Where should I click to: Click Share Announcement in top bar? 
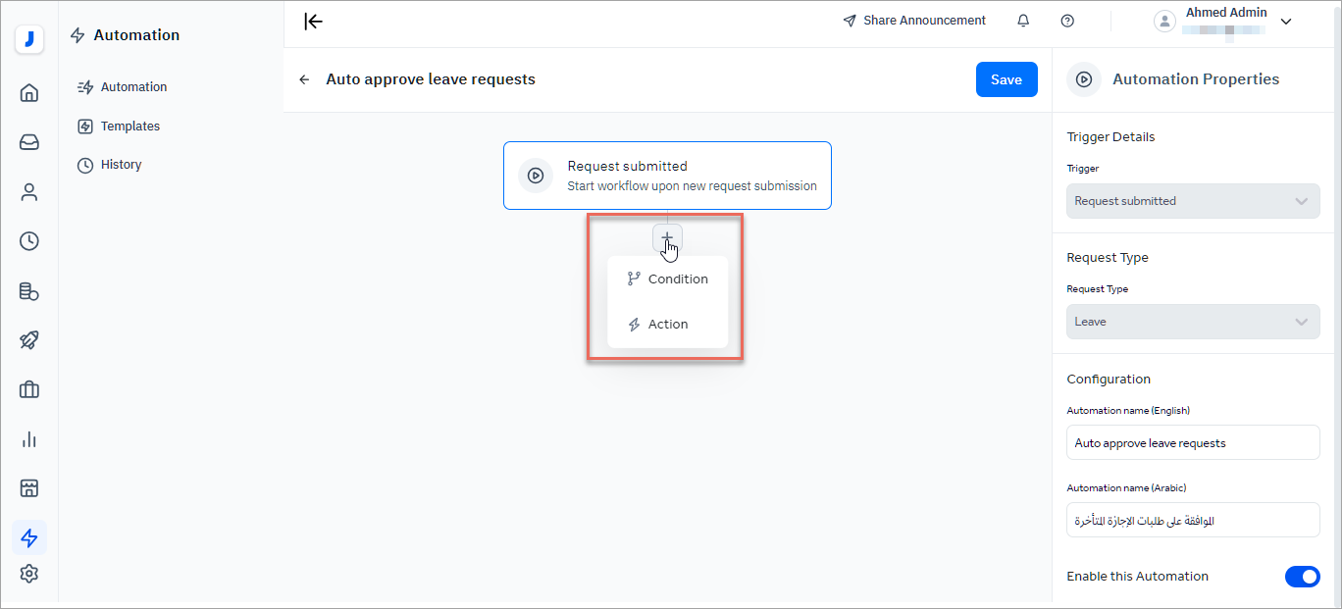(913, 20)
